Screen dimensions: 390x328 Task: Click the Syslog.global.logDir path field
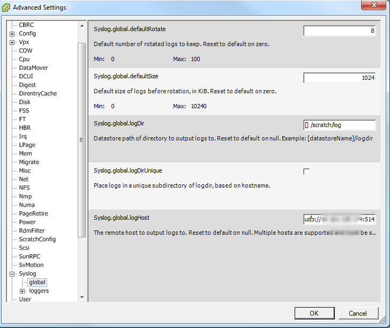[340, 125]
